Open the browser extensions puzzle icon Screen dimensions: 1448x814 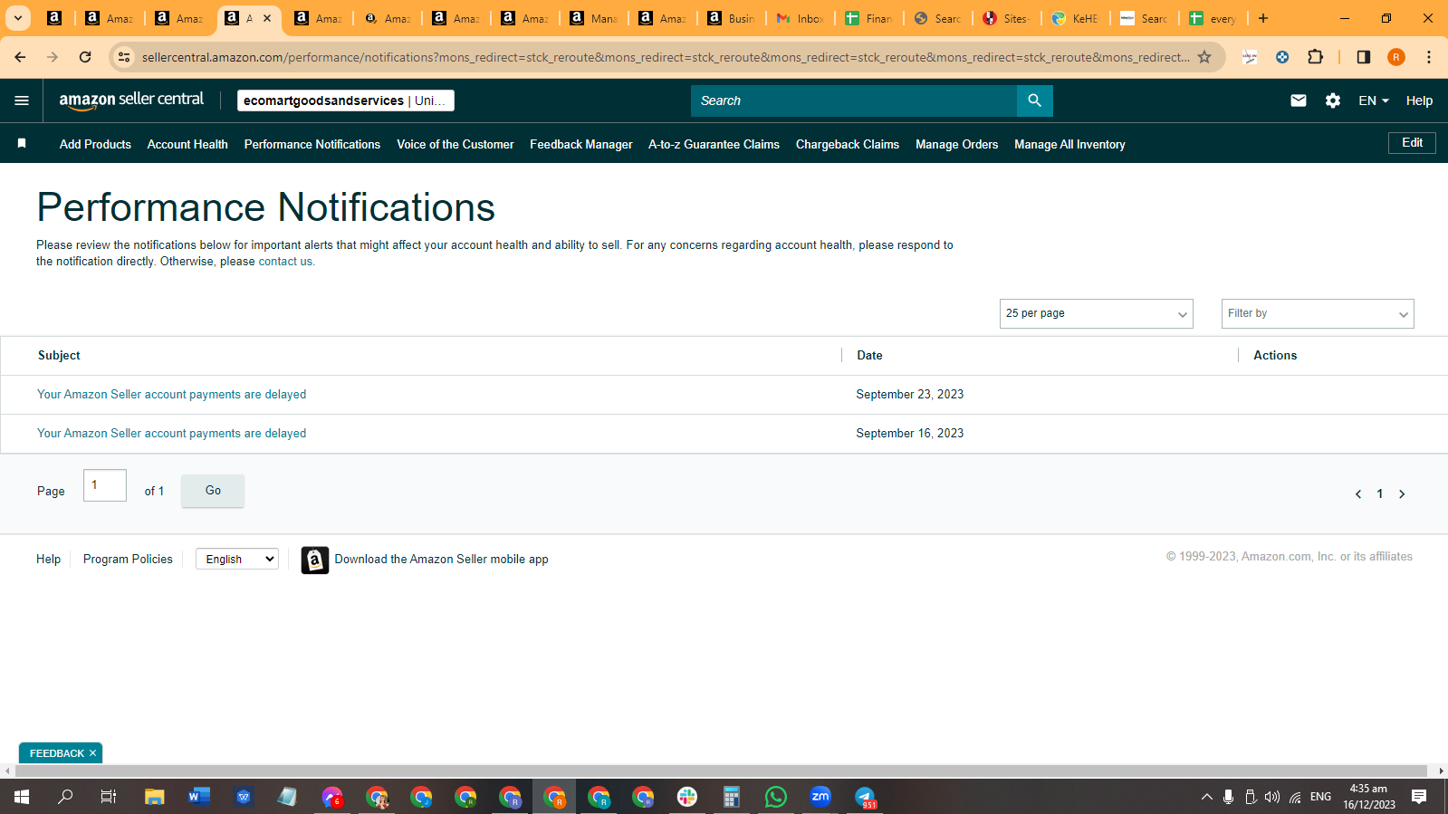pyautogui.click(x=1315, y=57)
